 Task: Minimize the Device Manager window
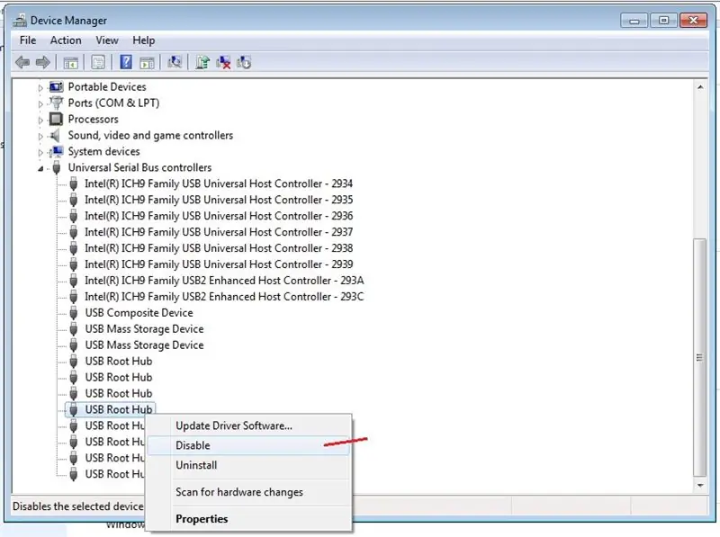click(634, 21)
